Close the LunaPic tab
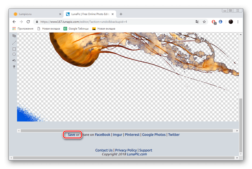The width and height of the screenshot is (252, 169). click(x=113, y=14)
